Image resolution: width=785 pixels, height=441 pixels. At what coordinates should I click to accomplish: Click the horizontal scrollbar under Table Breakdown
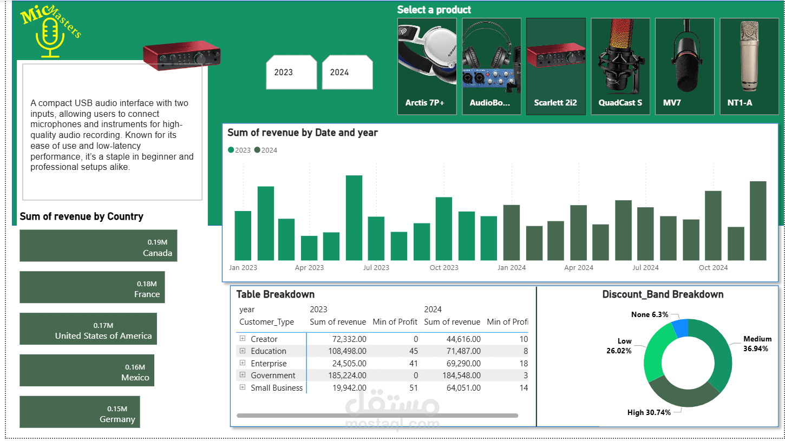(377, 416)
